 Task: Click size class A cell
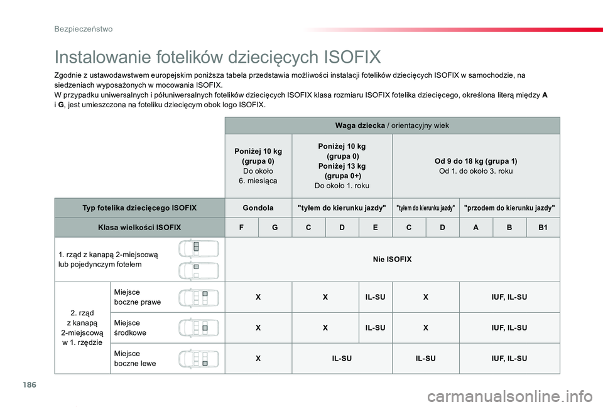pyautogui.click(x=475, y=227)
